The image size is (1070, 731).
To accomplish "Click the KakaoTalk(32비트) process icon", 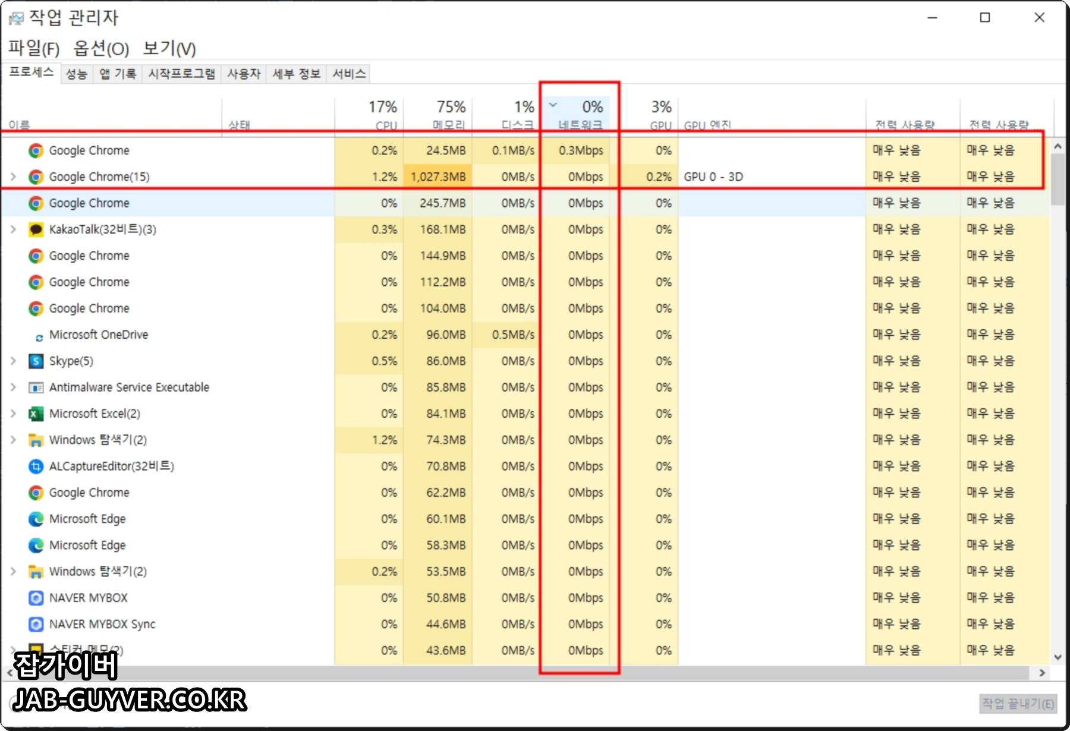I will [36, 229].
